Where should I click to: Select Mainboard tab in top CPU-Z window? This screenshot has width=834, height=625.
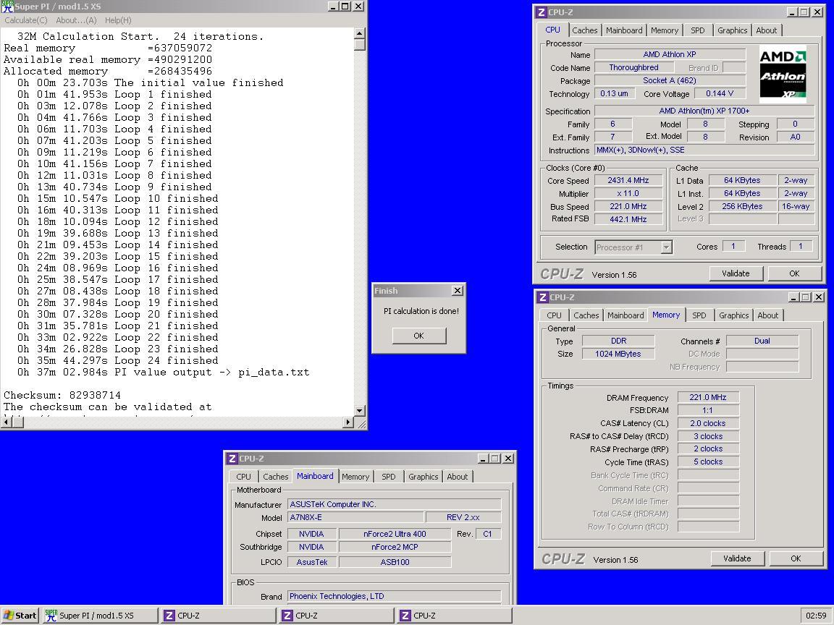pos(624,30)
